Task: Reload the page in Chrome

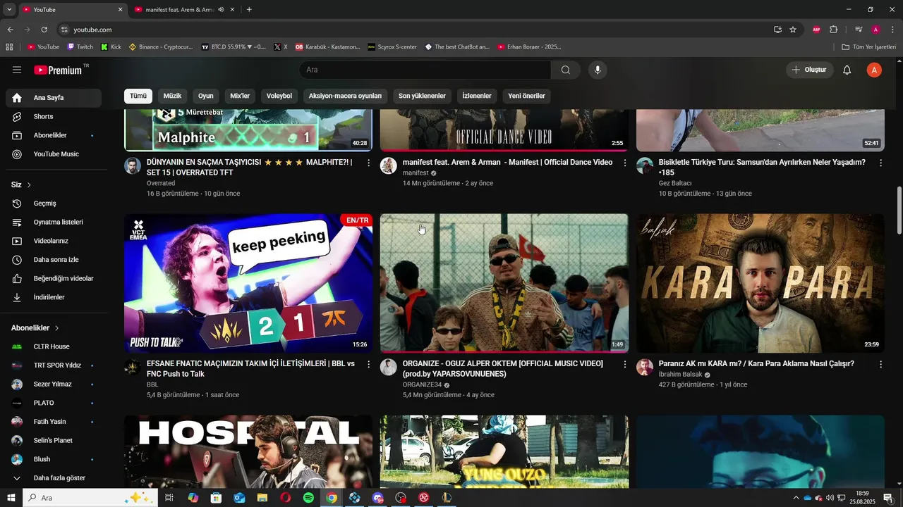Action: tap(44, 30)
